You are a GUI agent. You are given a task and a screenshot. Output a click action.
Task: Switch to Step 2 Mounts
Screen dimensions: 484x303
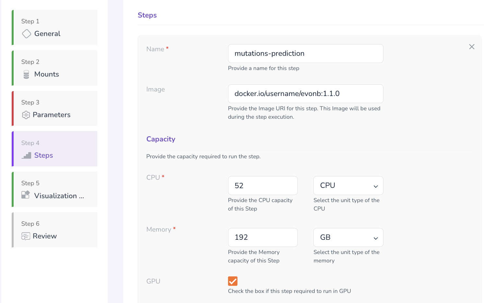55,68
